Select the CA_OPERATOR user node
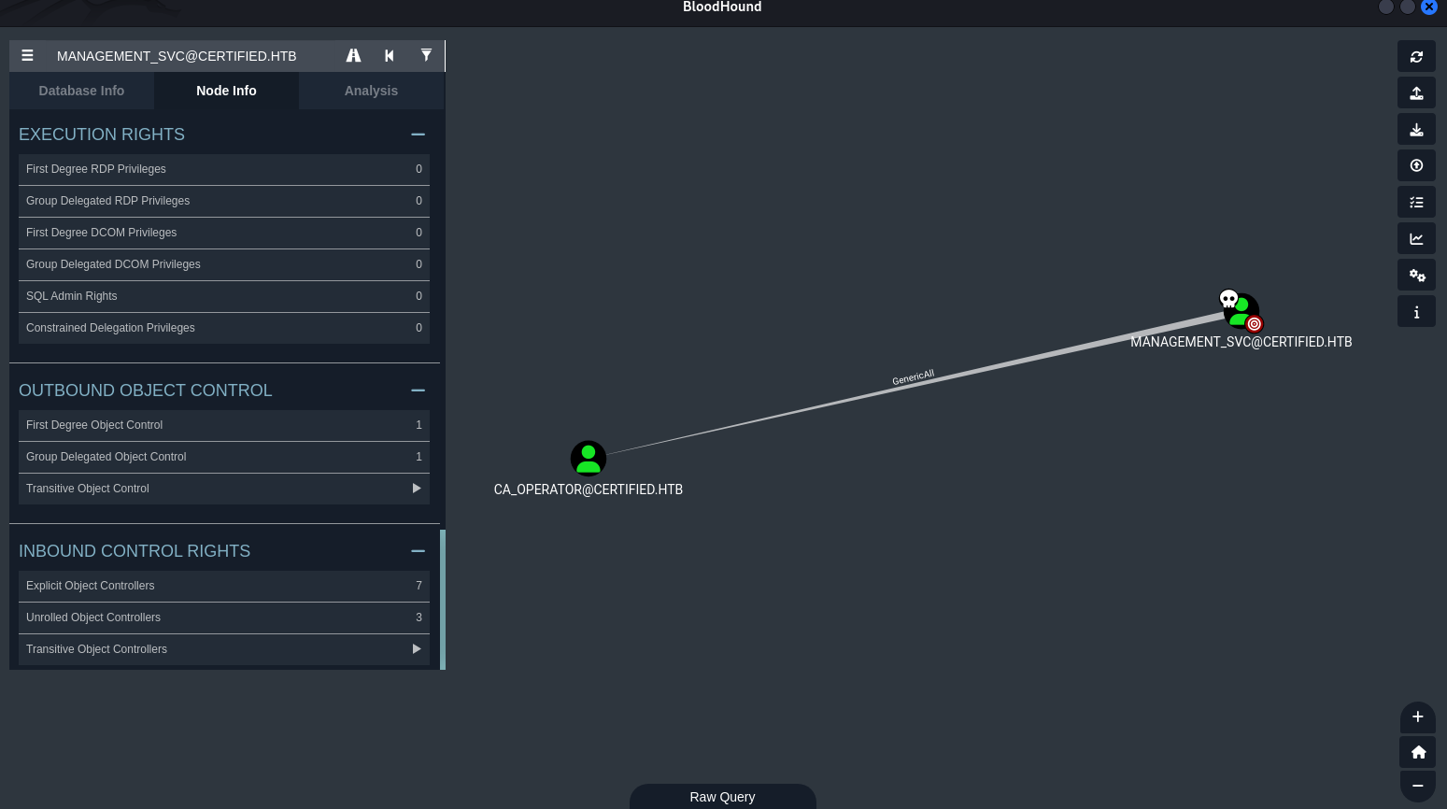The image size is (1447, 809). click(589, 459)
